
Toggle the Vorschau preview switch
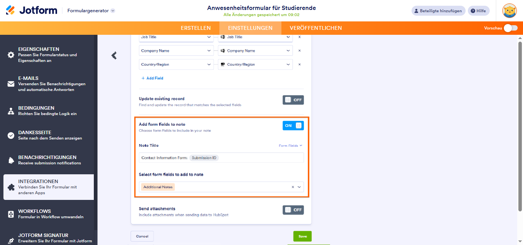tap(510, 28)
